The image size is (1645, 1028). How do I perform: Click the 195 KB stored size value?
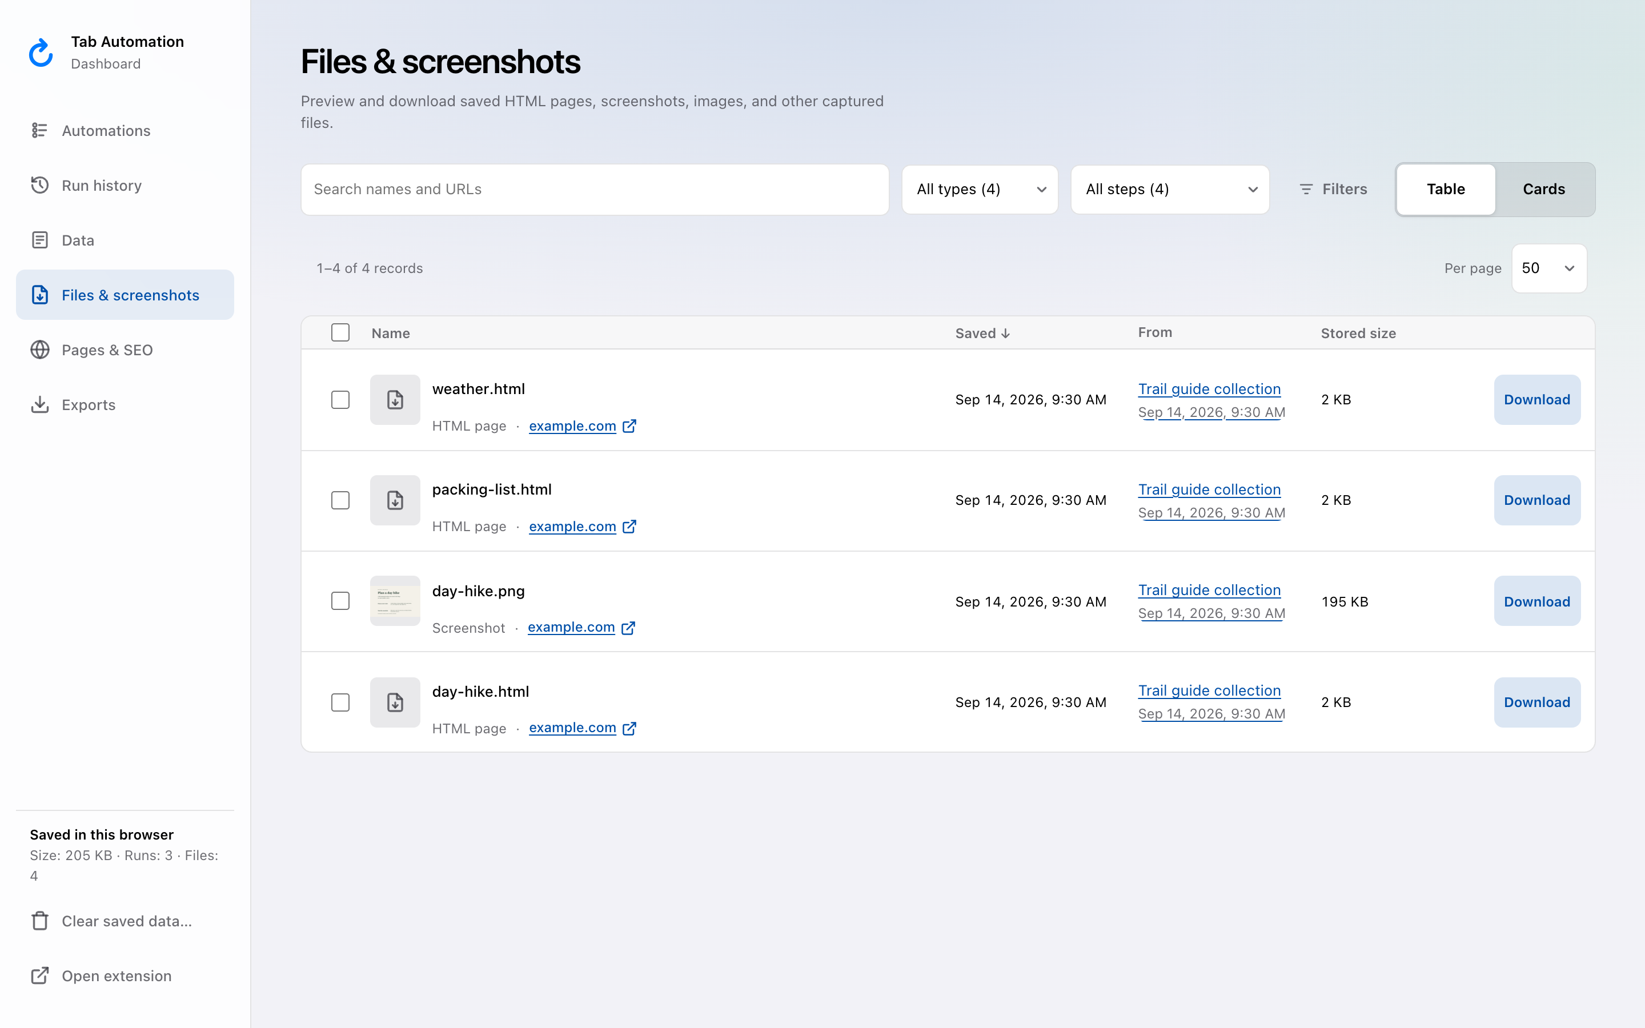coord(1345,602)
